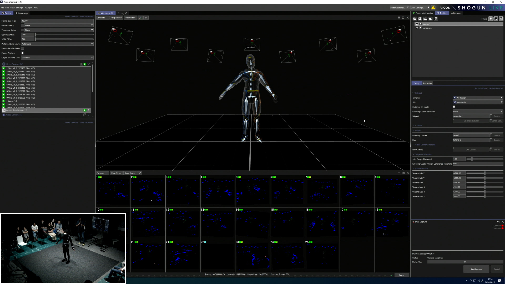
Task: Click the Reset Zoom button
Action: (130, 173)
